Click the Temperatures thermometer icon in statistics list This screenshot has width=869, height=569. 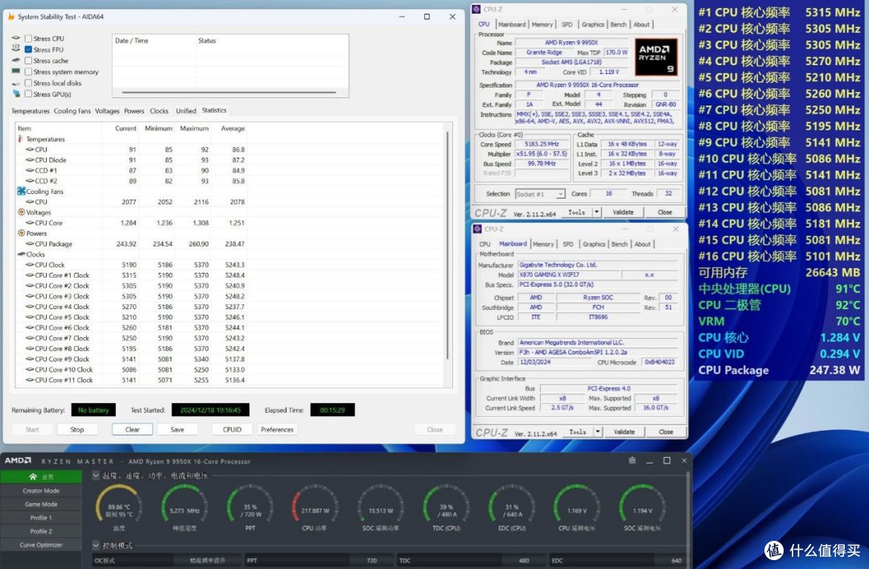[x=20, y=138]
